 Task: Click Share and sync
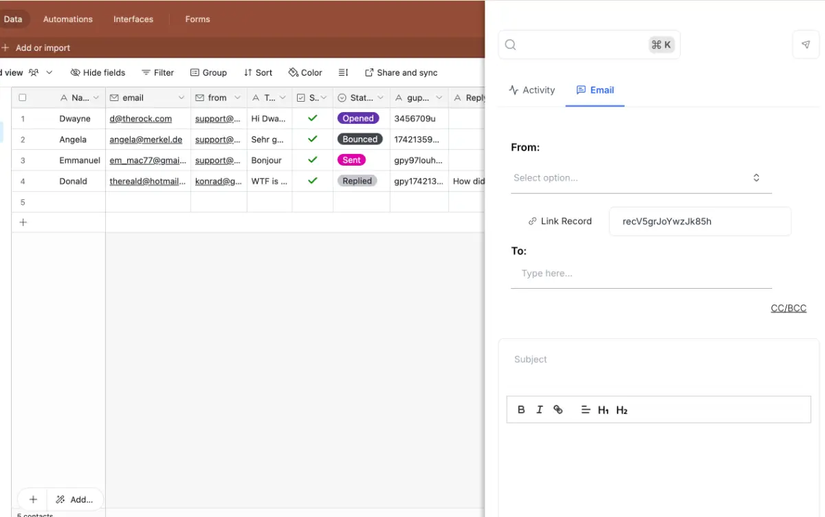tap(401, 72)
